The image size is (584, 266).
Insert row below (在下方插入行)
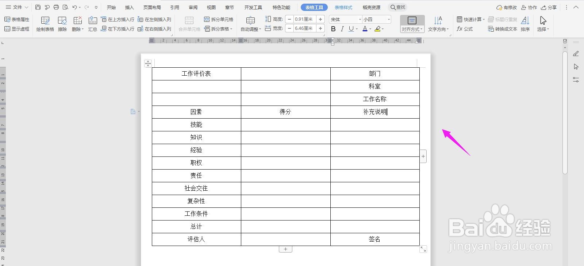(118, 29)
